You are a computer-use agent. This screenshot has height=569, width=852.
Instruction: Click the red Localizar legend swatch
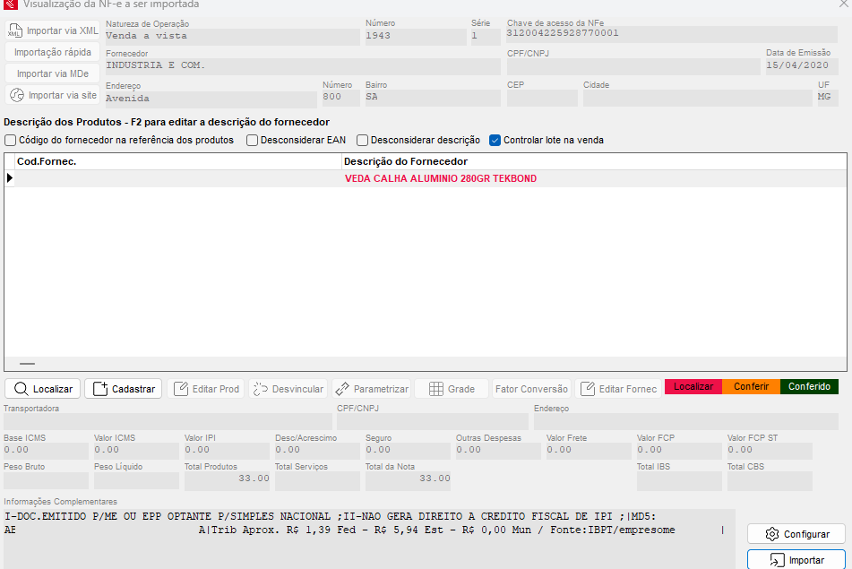tap(693, 387)
